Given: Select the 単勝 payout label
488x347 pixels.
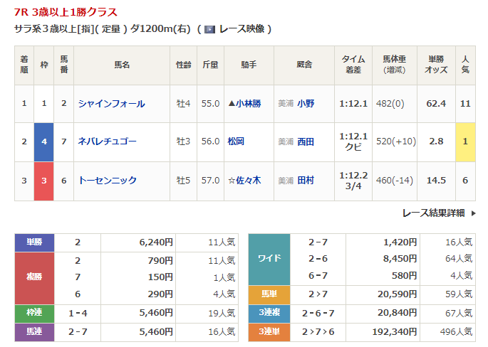Looking at the screenshot, I should pos(34,242).
